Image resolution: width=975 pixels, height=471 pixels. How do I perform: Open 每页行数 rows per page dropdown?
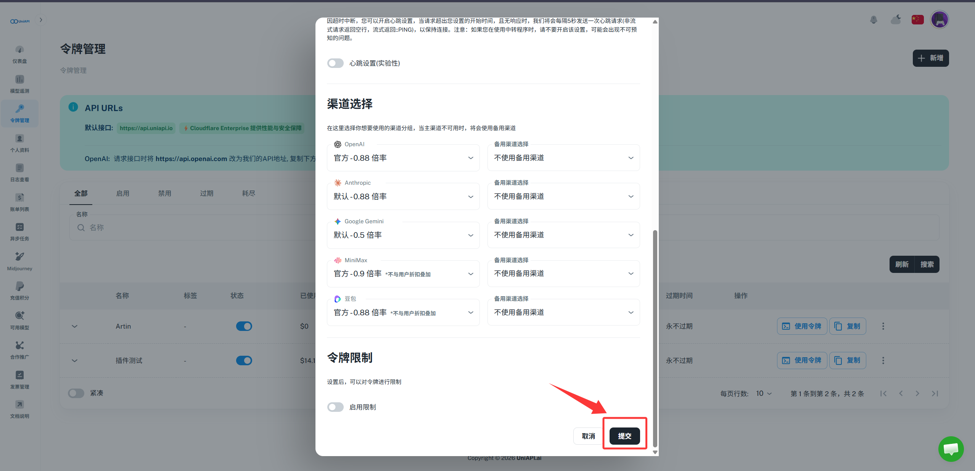(x=764, y=394)
